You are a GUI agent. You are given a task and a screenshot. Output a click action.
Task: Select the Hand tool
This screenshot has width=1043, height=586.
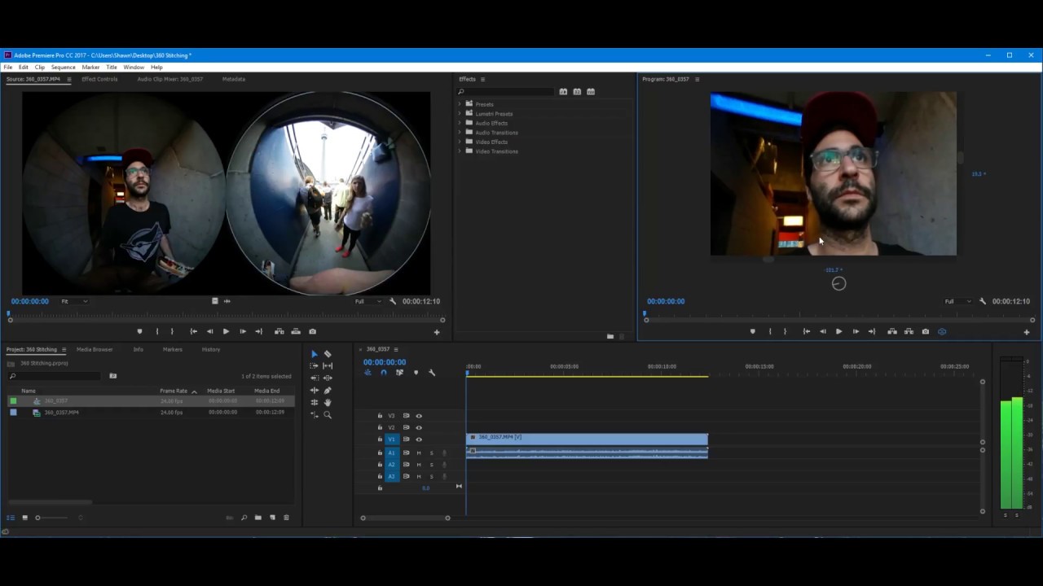click(x=328, y=402)
